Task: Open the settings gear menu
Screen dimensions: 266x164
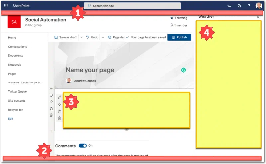Action: pos(239,6)
